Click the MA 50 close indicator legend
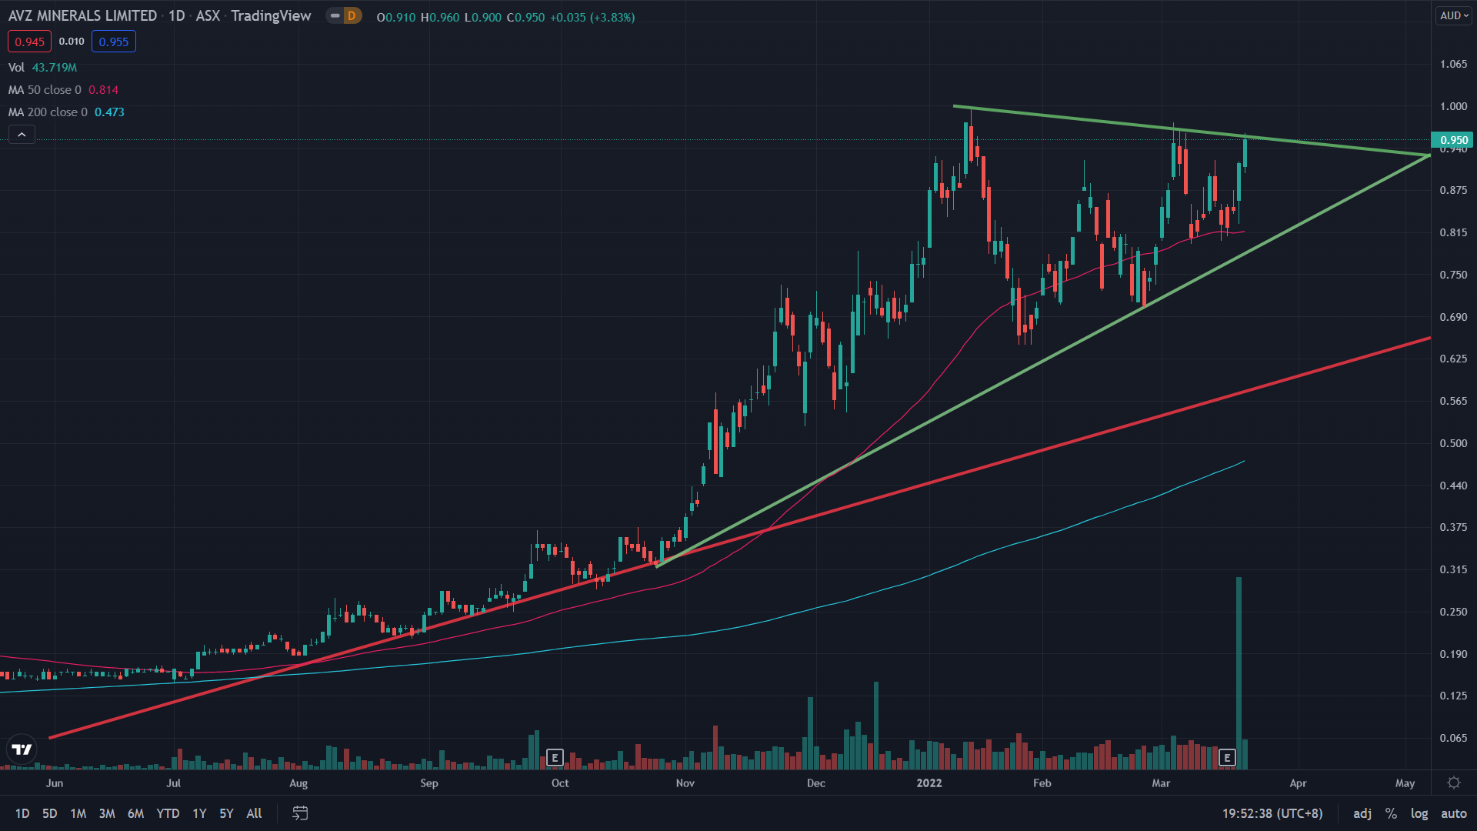The image size is (1477, 831). (x=63, y=90)
